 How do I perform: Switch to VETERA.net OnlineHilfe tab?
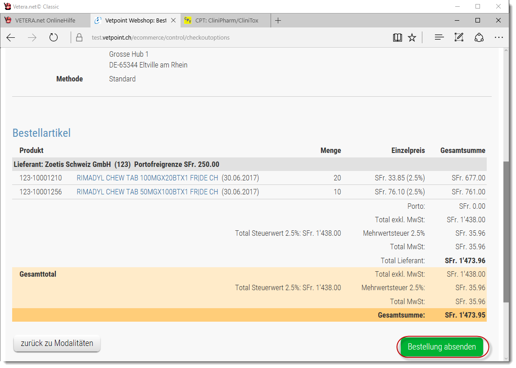(x=45, y=20)
